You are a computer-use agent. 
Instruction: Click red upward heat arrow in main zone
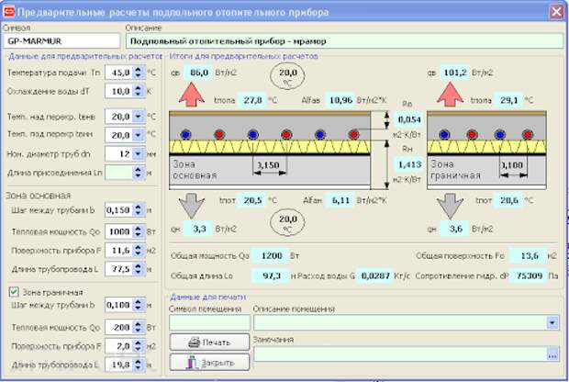[191, 94]
